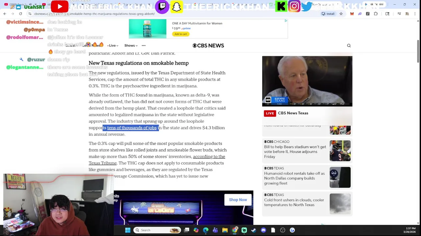Click Shop Now on the arcade ad
Viewport: 421px width, 236px height.
coord(238,200)
